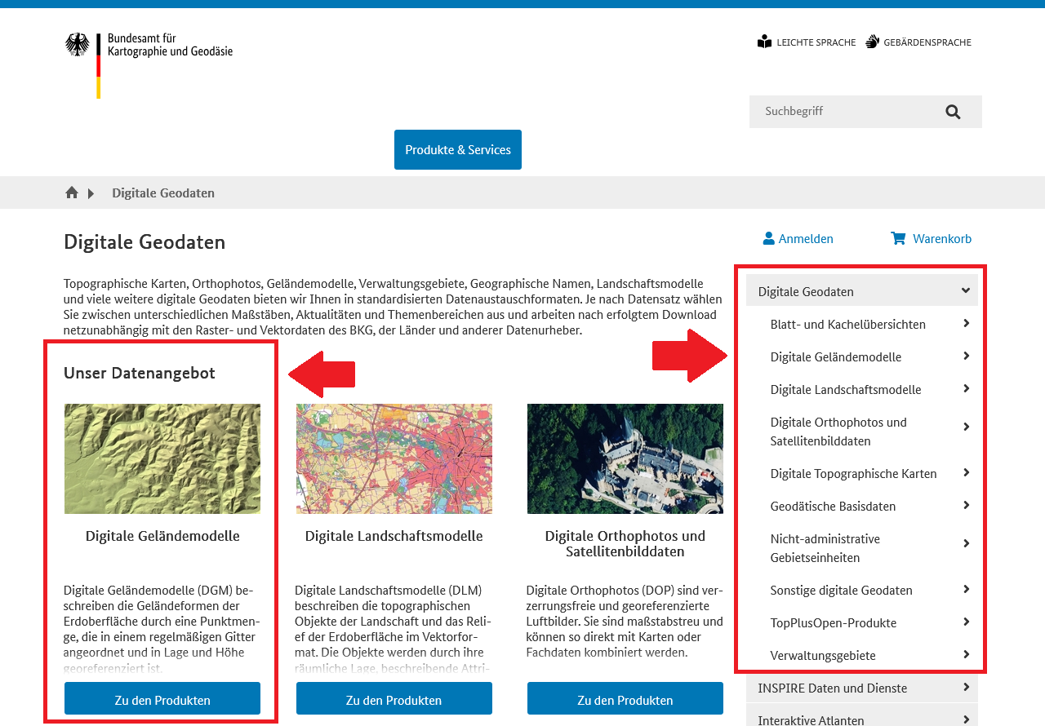This screenshot has height=726, width=1045.
Task: Click Zu den Produkten under Geländemodelle
Action: (162, 699)
